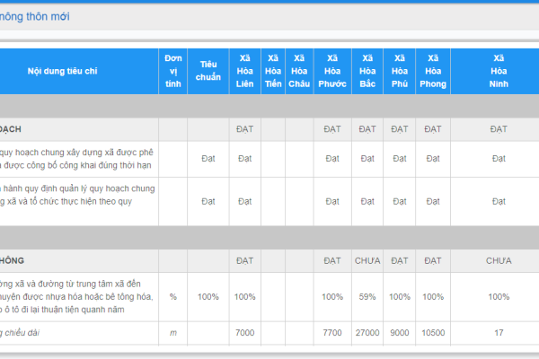This screenshot has width=539, height=359.
Task: Select the 'Xã Hòa Bắc' column header
Action: pos(367,71)
